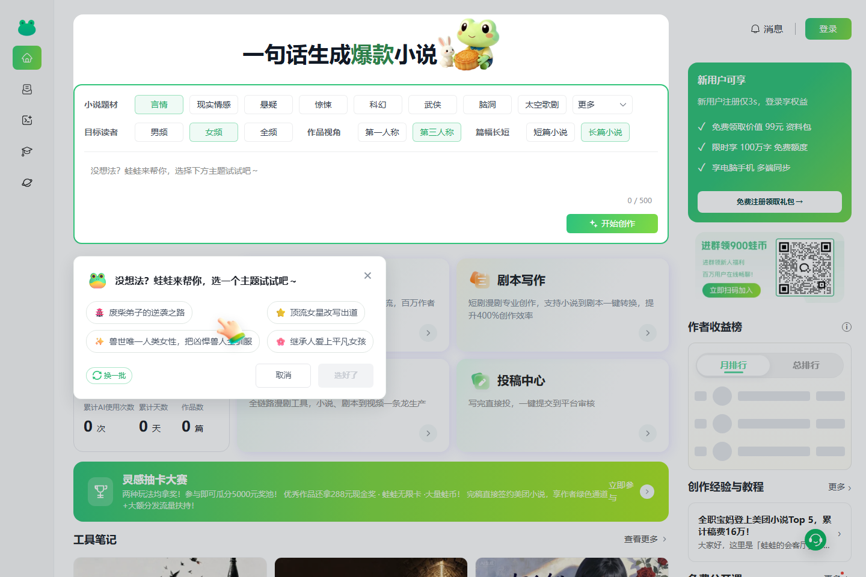Pick the 废柴弟子的逆袭之路 theme
Viewport: 866px width, 577px height.
point(140,313)
